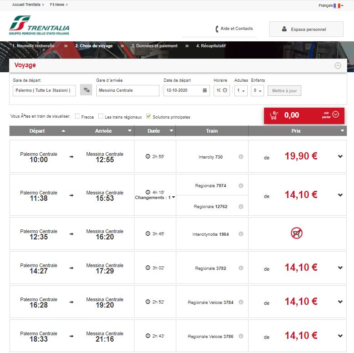Click the Gare d'arrivée field

coord(128,90)
